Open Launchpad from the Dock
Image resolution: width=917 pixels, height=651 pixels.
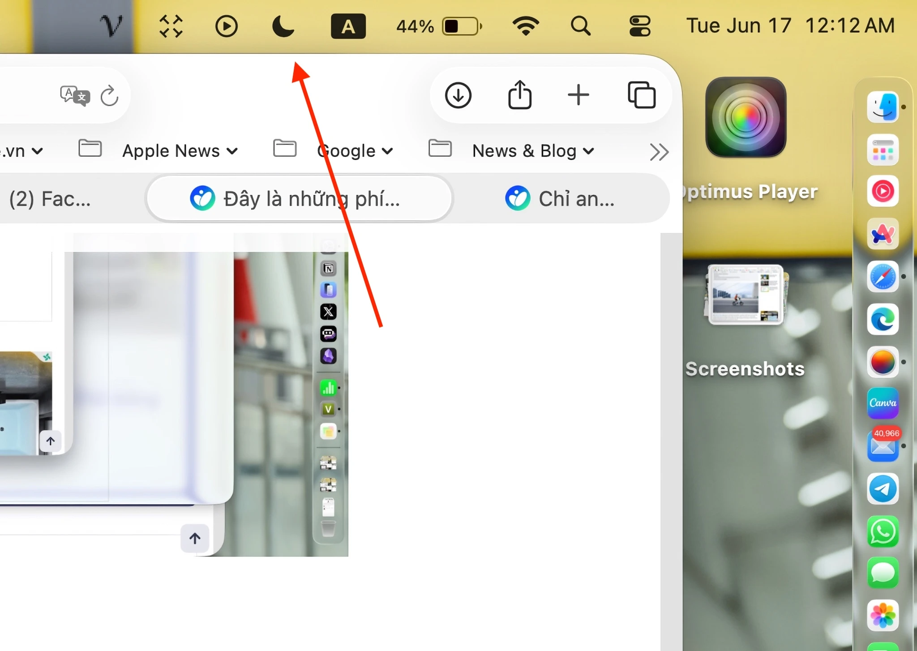pyautogui.click(x=883, y=150)
